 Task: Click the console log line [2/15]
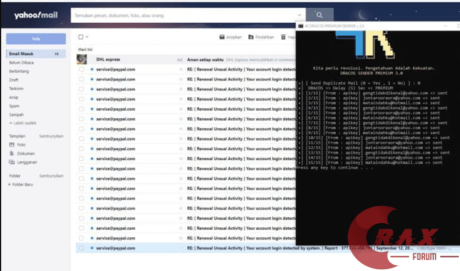[x=368, y=98]
